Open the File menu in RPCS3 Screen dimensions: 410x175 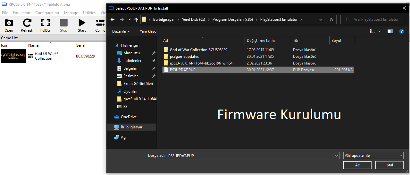pos(5,13)
